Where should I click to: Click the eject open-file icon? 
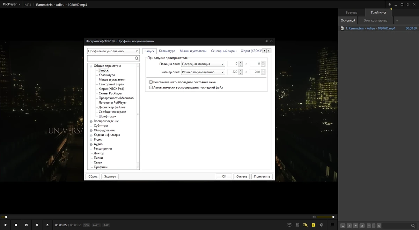(x=47, y=225)
